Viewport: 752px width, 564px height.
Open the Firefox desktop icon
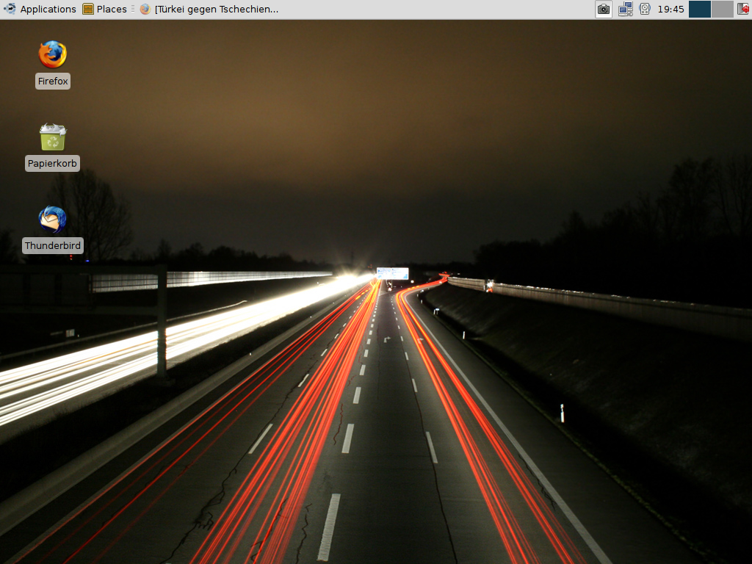[x=52, y=55]
